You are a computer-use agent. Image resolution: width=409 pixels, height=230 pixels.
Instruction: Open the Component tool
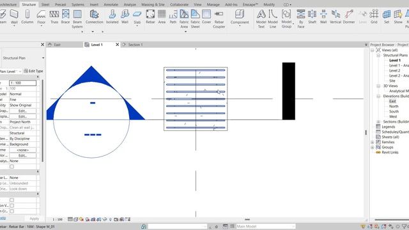click(240, 18)
